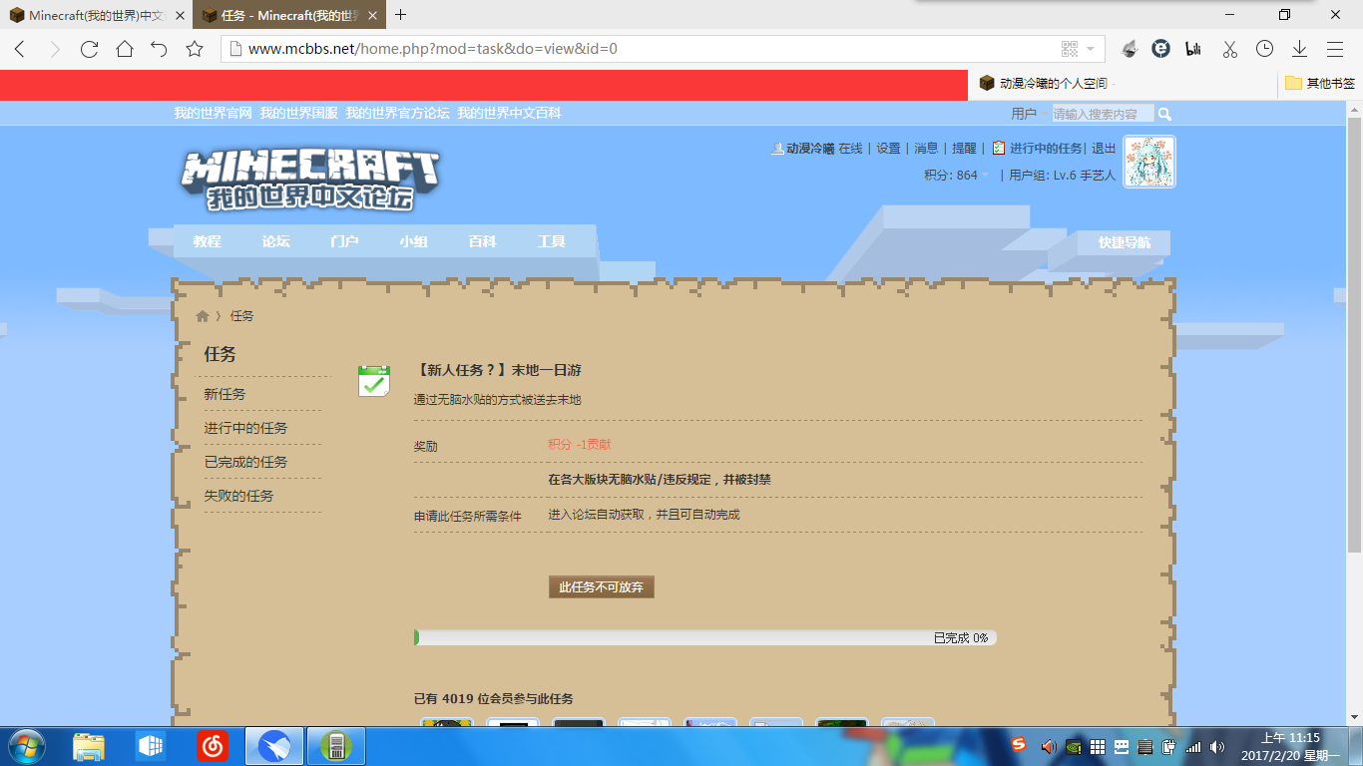Viewport: 1363px width, 766px height.
Task: Open the downloads arrow icon
Action: [x=1299, y=49]
